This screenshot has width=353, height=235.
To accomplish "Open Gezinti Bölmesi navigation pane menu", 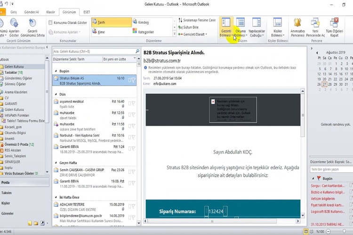I will coord(226,27).
